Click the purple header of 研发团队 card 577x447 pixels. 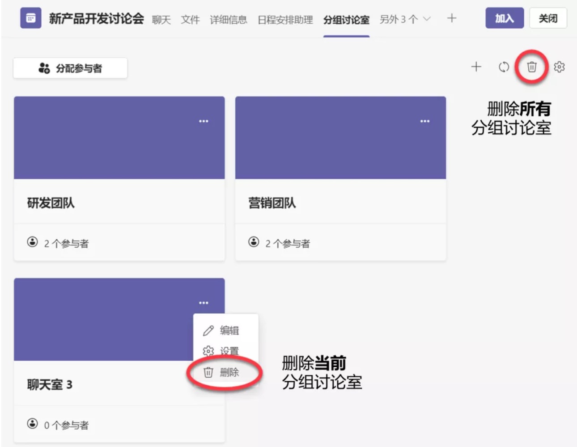pyautogui.click(x=119, y=138)
